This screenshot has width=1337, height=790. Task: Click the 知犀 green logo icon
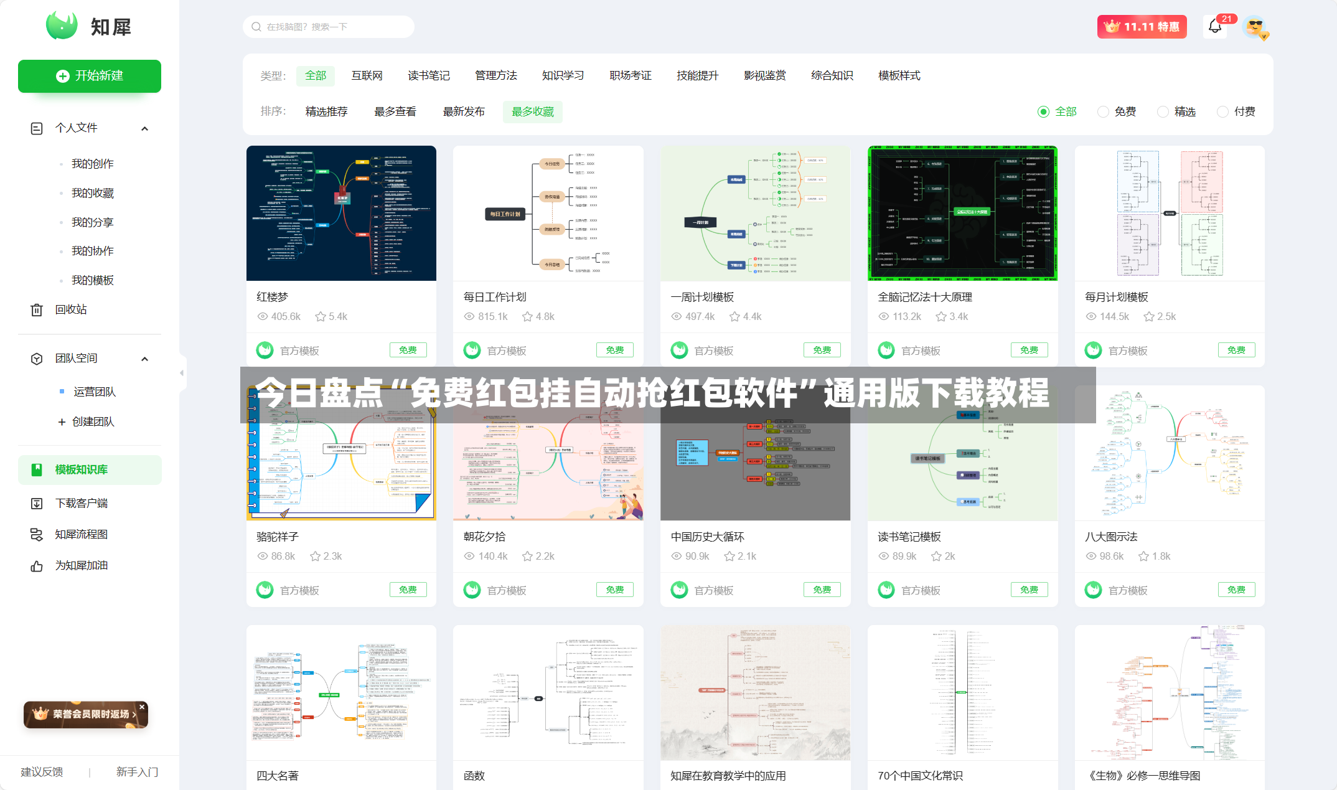(x=62, y=26)
